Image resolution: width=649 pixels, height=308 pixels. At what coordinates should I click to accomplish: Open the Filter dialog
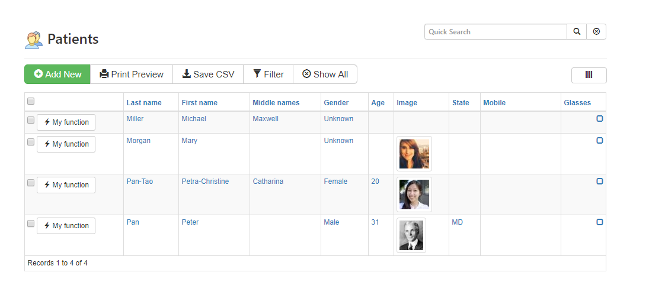[x=268, y=74]
